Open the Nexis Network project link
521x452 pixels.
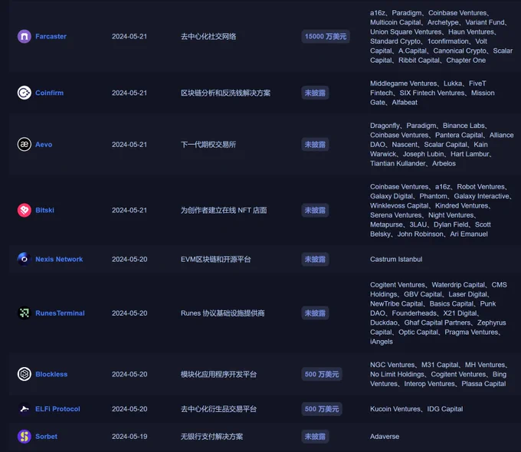[59, 259]
